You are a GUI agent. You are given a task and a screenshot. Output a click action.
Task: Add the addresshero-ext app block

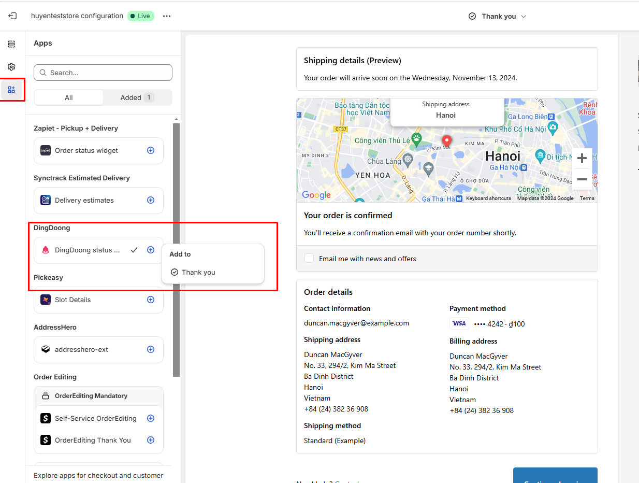151,349
